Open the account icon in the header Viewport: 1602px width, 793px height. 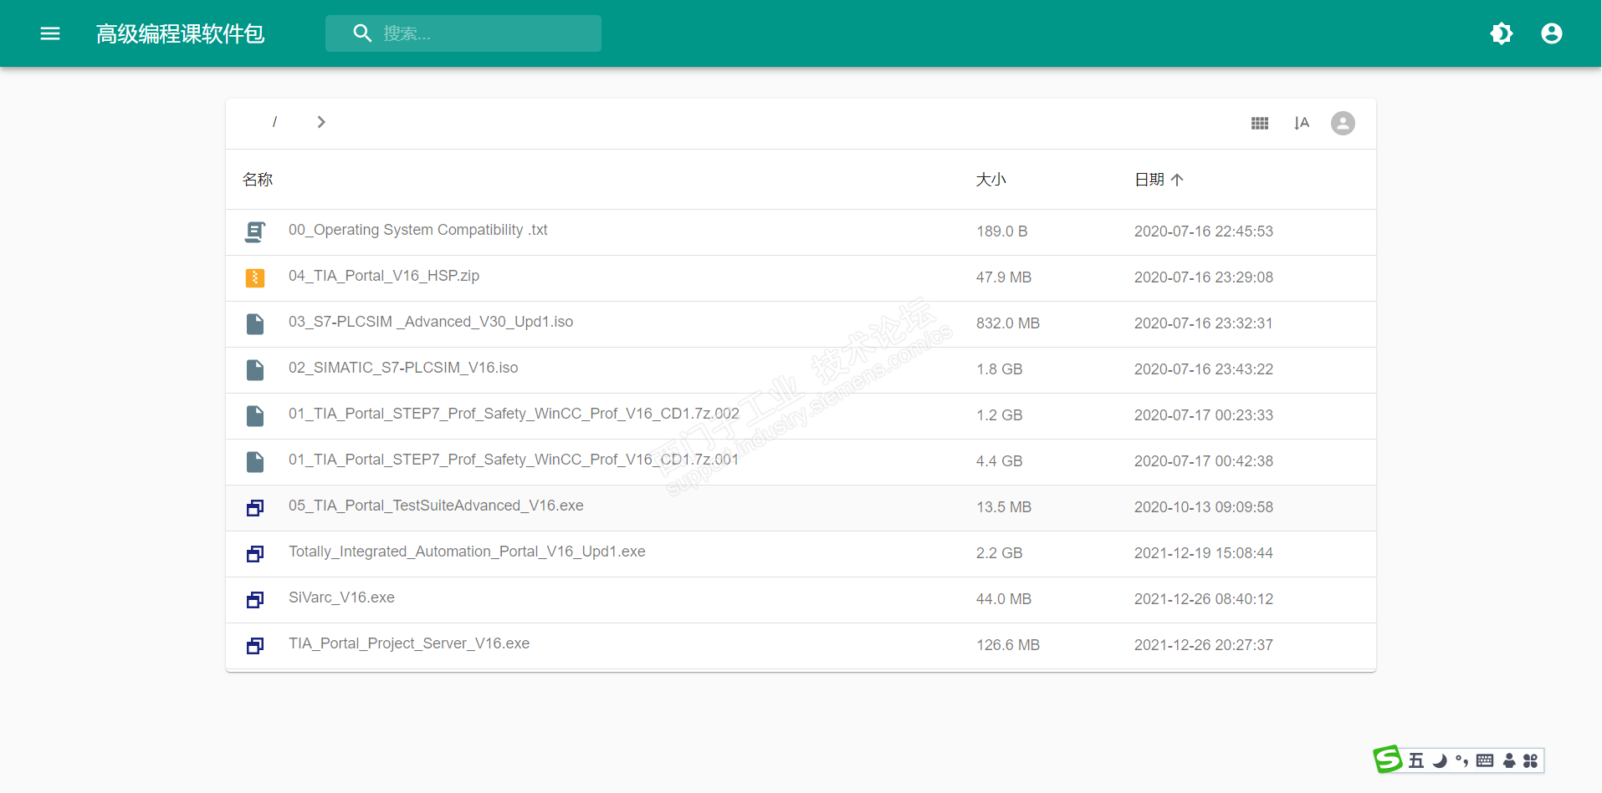coord(1552,33)
